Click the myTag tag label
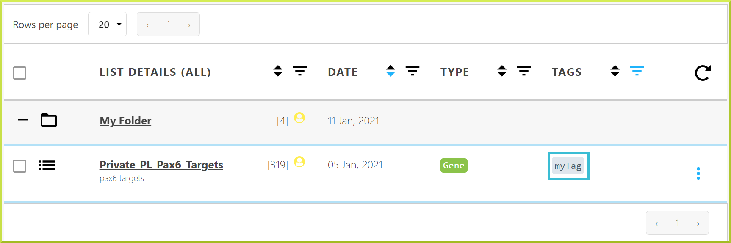Image resolution: width=731 pixels, height=243 pixels. 568,166
